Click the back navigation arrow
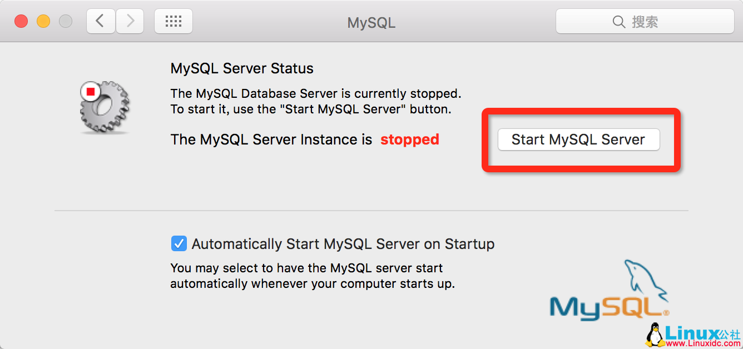The width and height of the screenshot is (743, 349). [x=100, y=21]
